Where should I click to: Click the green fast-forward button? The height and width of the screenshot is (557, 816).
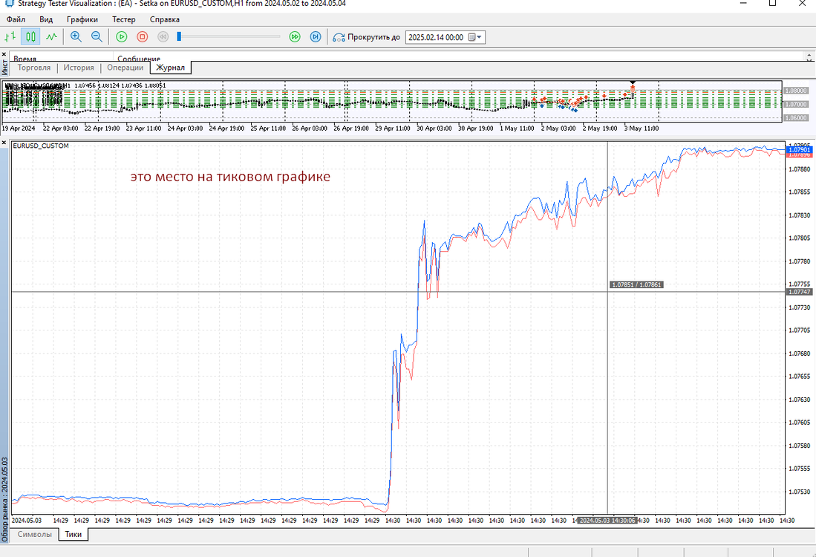295,37
